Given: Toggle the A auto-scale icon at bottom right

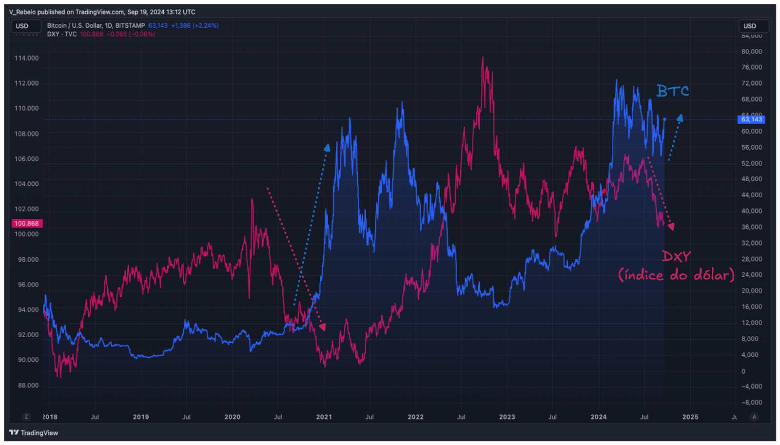Looking at the screenshot, I should click(x=754, y=417).
